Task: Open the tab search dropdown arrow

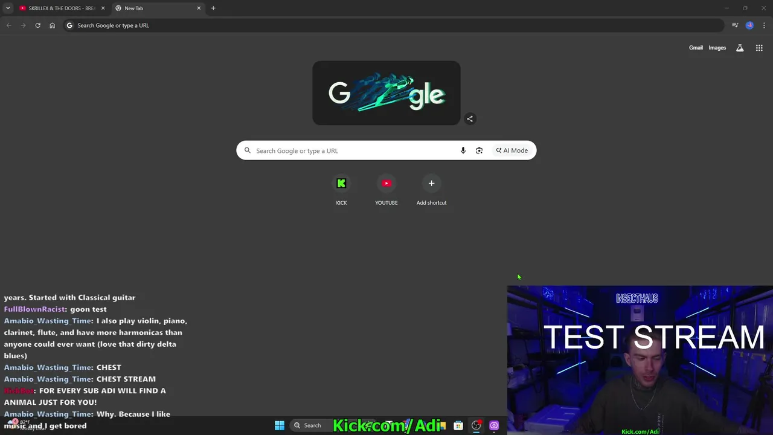Action: 8,8
